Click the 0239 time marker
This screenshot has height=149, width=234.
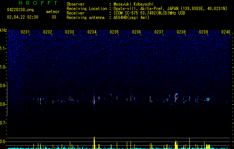(x=203, y=32)
